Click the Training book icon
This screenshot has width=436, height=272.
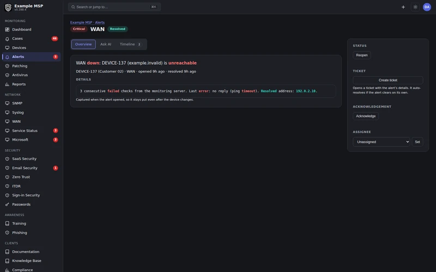click(x=7, y=224)
